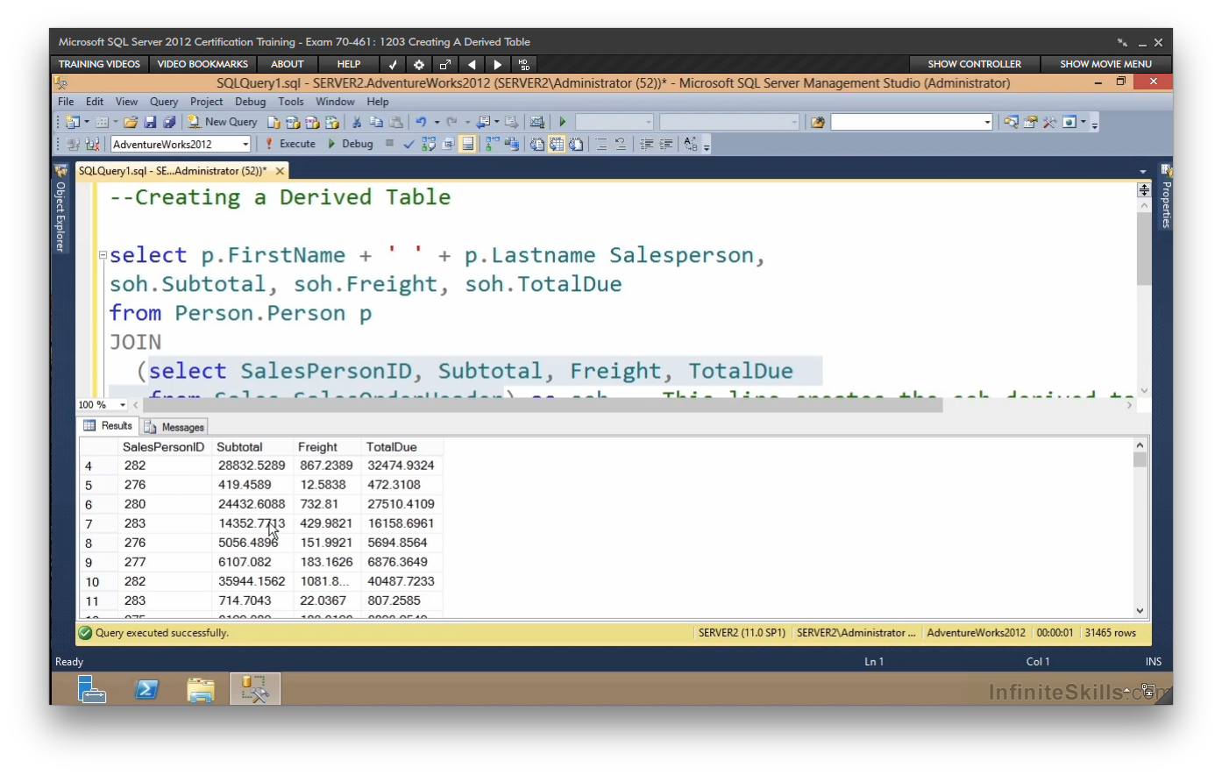Switch to Results to File

pos(576,144)
